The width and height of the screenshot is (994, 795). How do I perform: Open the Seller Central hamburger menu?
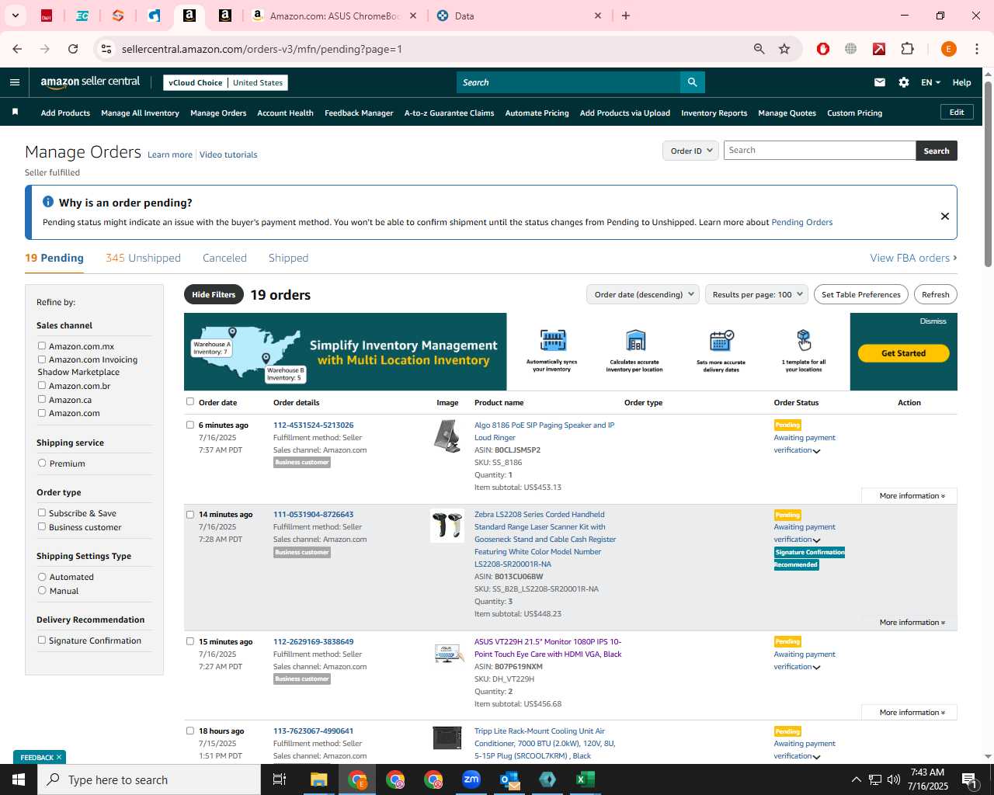click(15, 82)
